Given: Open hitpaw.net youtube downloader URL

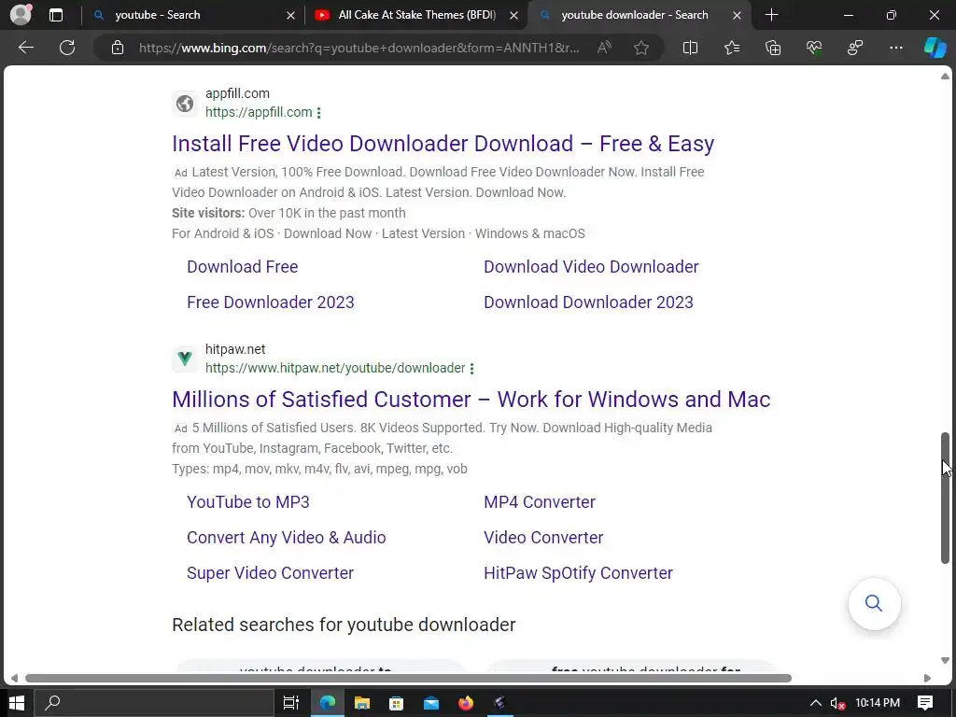Looking at the screenshot, I should [x=335, y=368].
